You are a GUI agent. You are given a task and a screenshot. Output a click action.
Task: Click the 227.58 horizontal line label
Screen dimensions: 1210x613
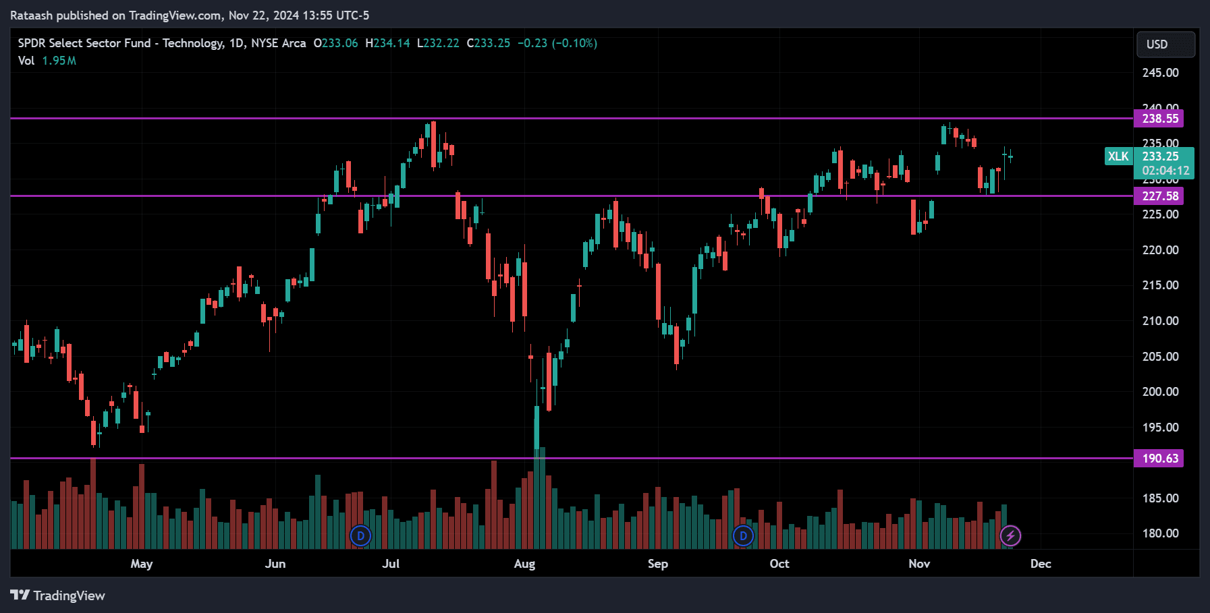pos(1159,196)
